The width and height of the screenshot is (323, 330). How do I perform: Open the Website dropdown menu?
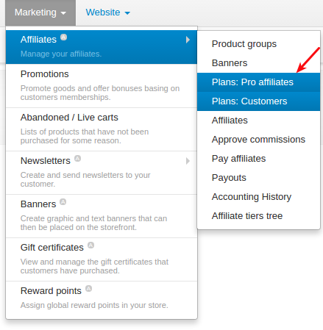click(107, 12)
